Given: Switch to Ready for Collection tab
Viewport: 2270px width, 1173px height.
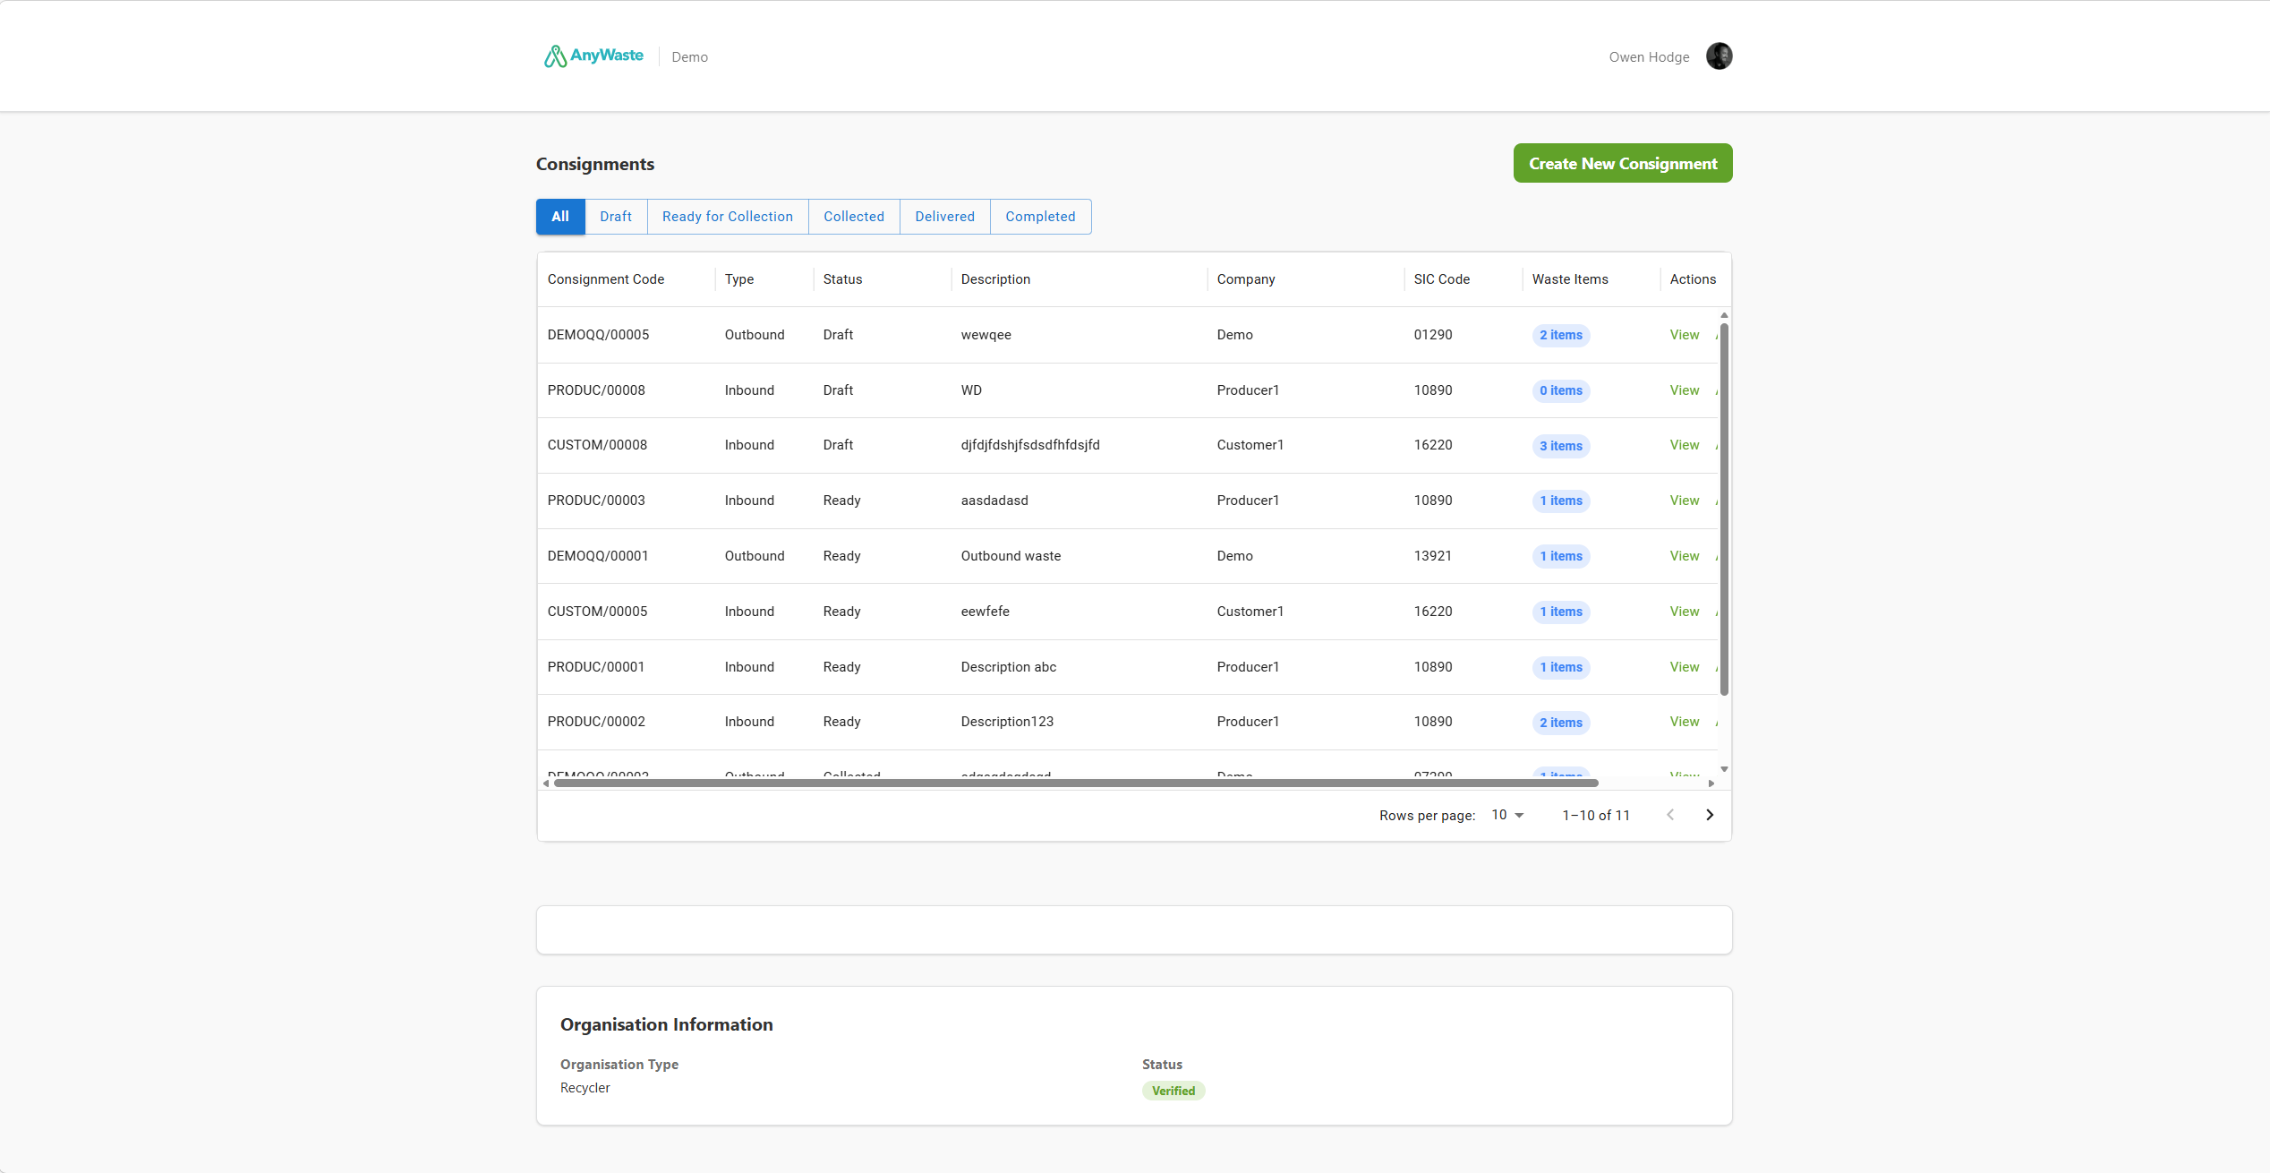Looking at the screenshot, I should pos(728,217).
